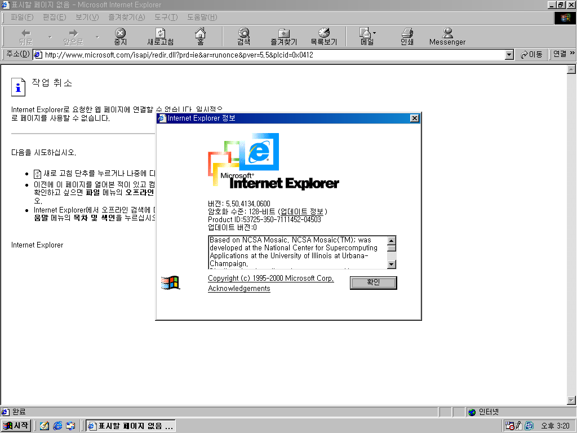577x433 pixels.
Task: Stop loading with the 중지 button
Action: [x=121, y=37]
